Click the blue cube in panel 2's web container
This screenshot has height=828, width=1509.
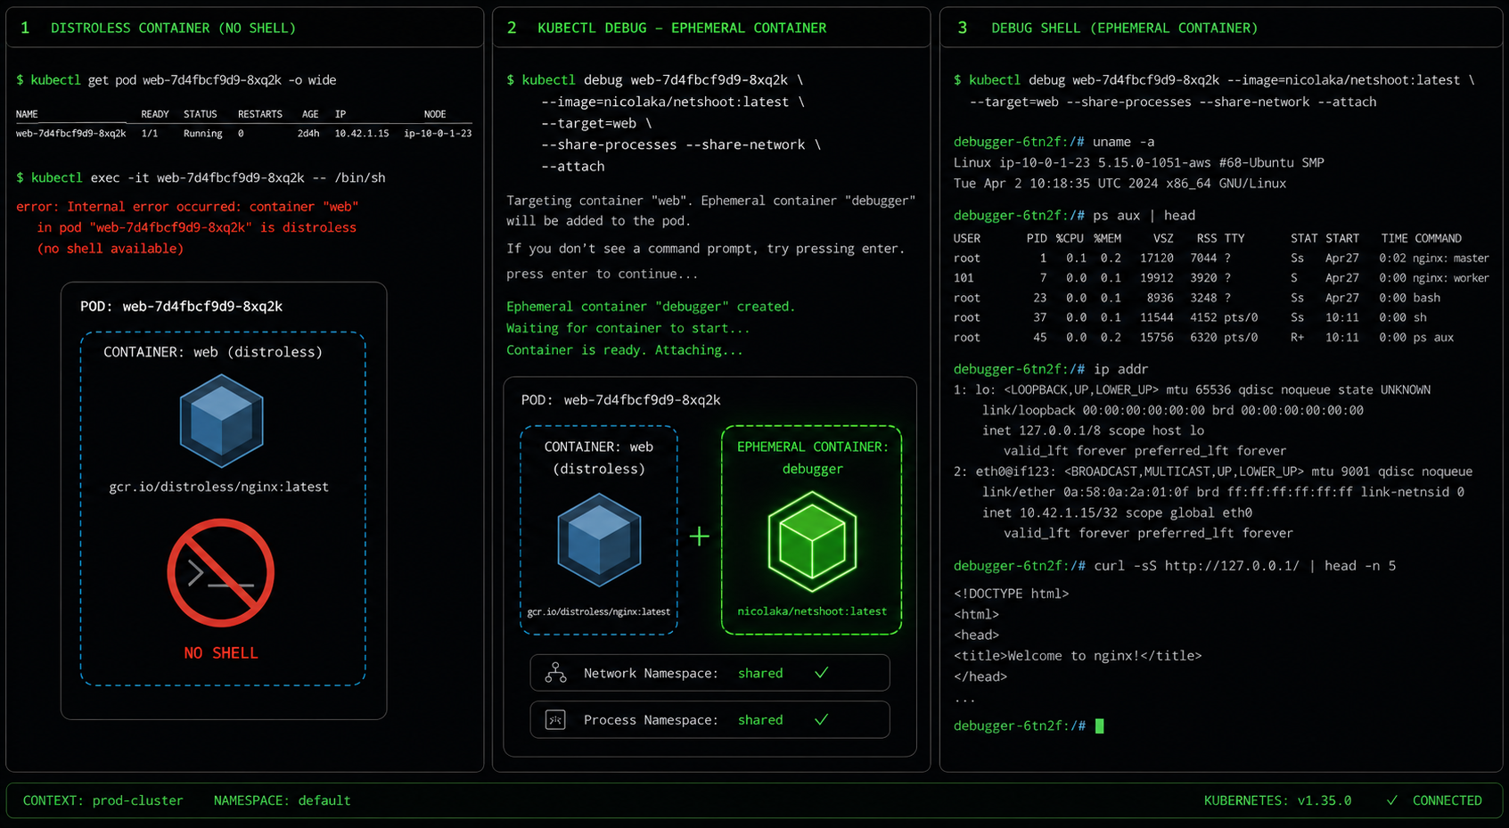(599, 539)
